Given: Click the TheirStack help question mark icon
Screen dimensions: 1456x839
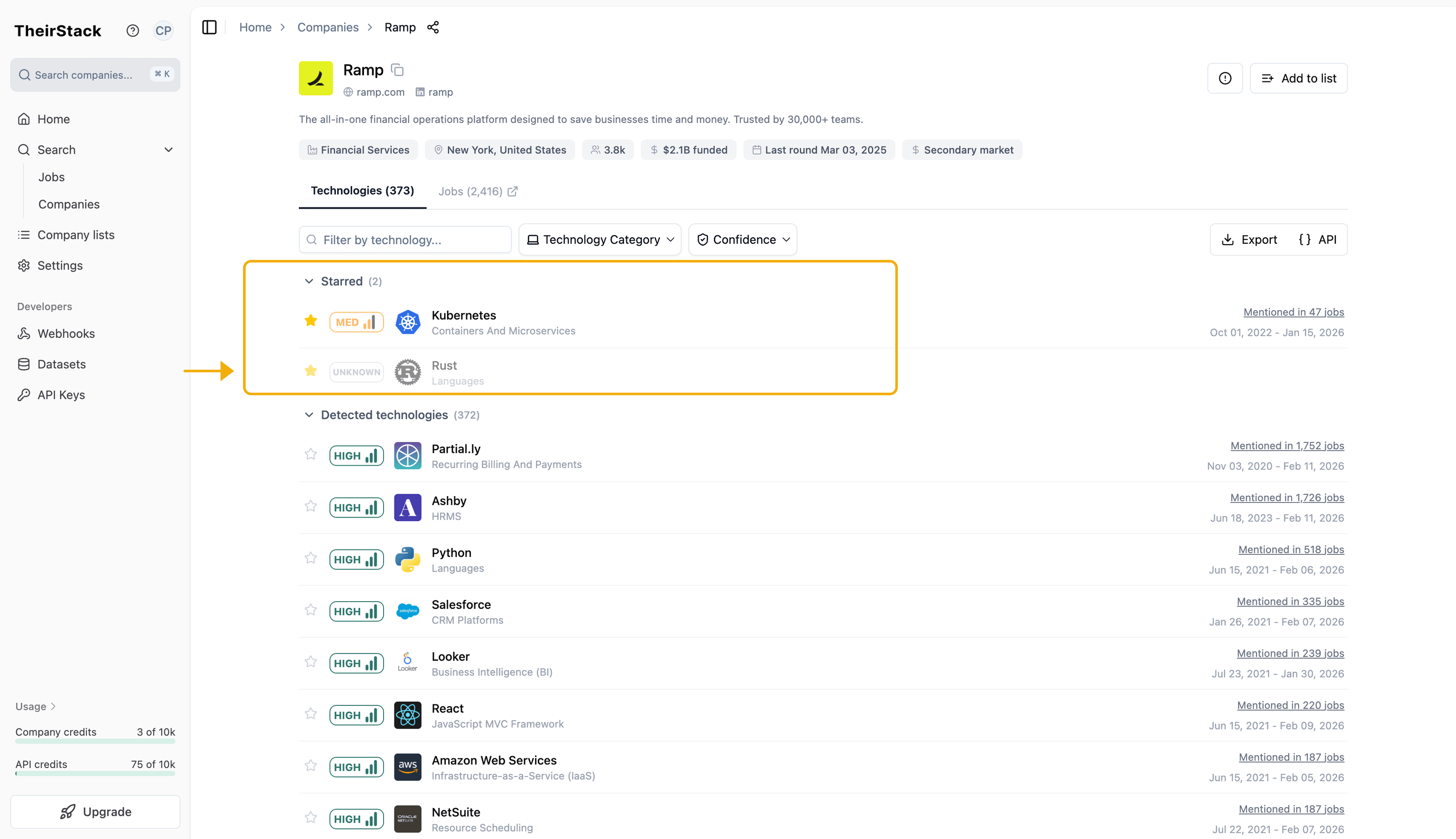Looking at the screenshot, I should (x=132, y=30).
